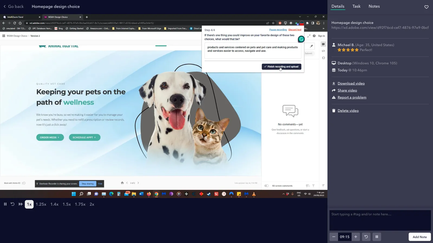433x243 pixels.
Task: Click the Adobe XD fullscreen icon
Action: tap(309, 36)
